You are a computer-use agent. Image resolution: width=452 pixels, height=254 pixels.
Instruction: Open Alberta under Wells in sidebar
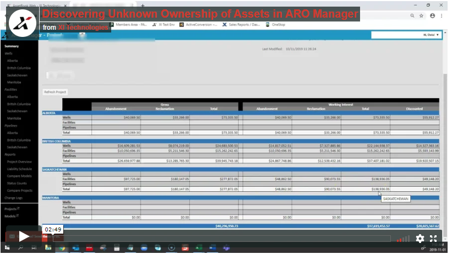[x=13, y=61]
